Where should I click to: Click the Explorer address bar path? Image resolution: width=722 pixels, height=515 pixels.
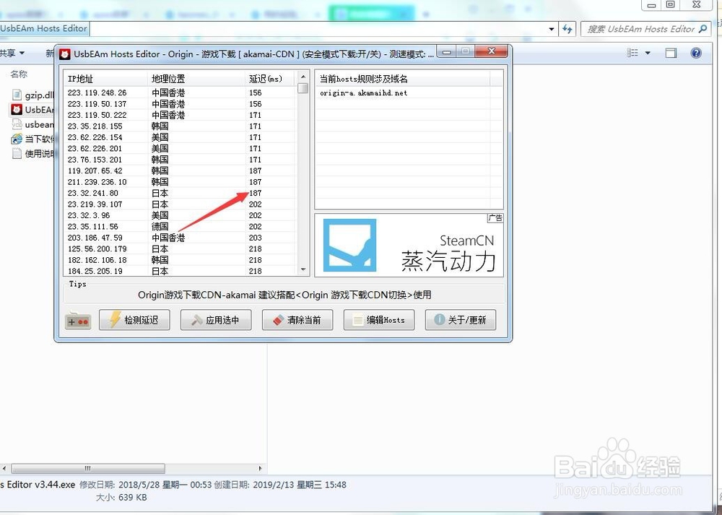pos(44,29)
